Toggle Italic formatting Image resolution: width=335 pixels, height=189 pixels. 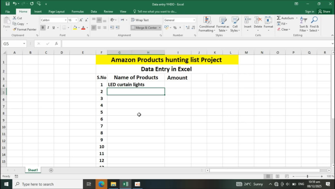pyautogui.click(x=48, y=27)
